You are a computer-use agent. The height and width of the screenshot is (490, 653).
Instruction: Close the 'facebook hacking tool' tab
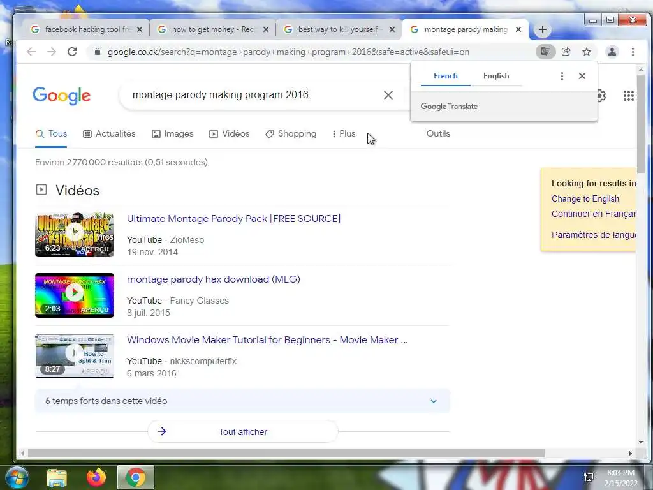[140, 29]
